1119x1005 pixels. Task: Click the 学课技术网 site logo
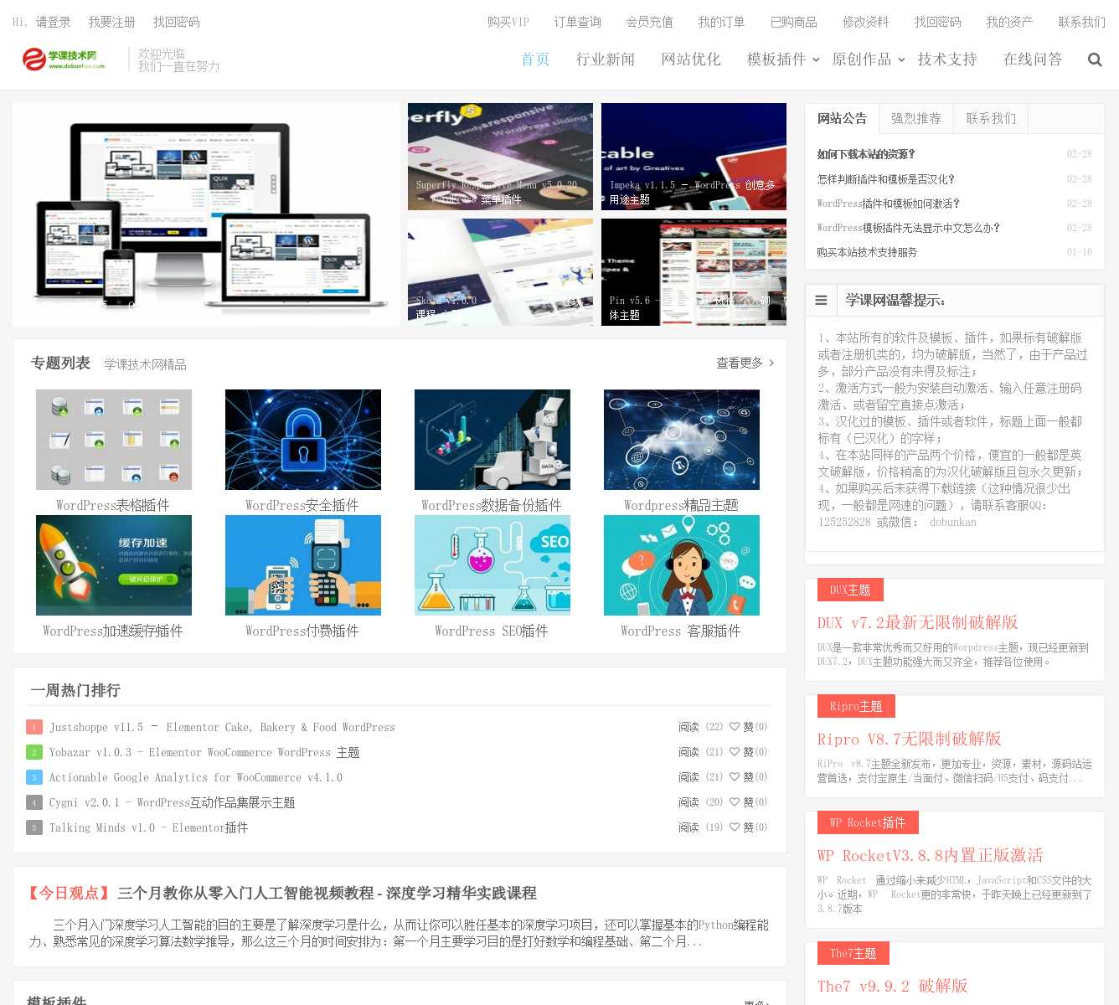[x=64, y=59]
